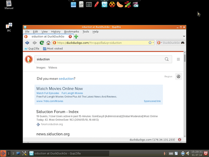Click the Watch Full Episodes link

tap(48, 93)
